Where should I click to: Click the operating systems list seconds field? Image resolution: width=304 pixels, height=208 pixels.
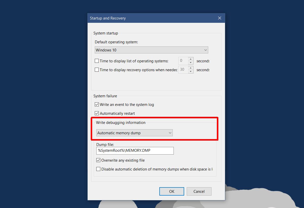tap(183, 61)
